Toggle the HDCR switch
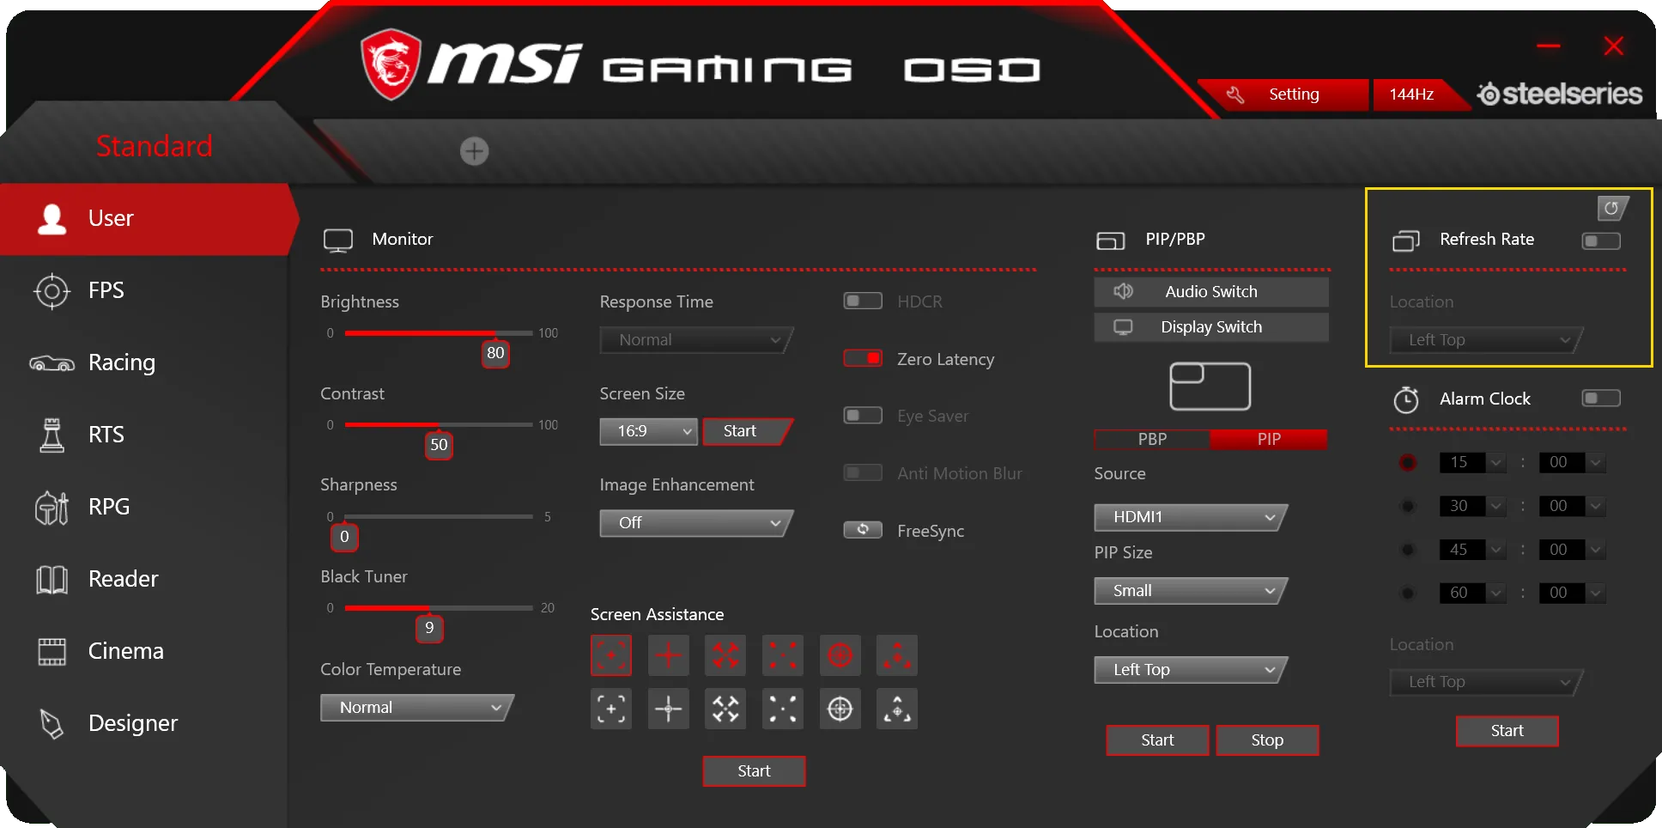Image resolution: width=1662 pixels, height=828 pixels. [x=863, y=301]
